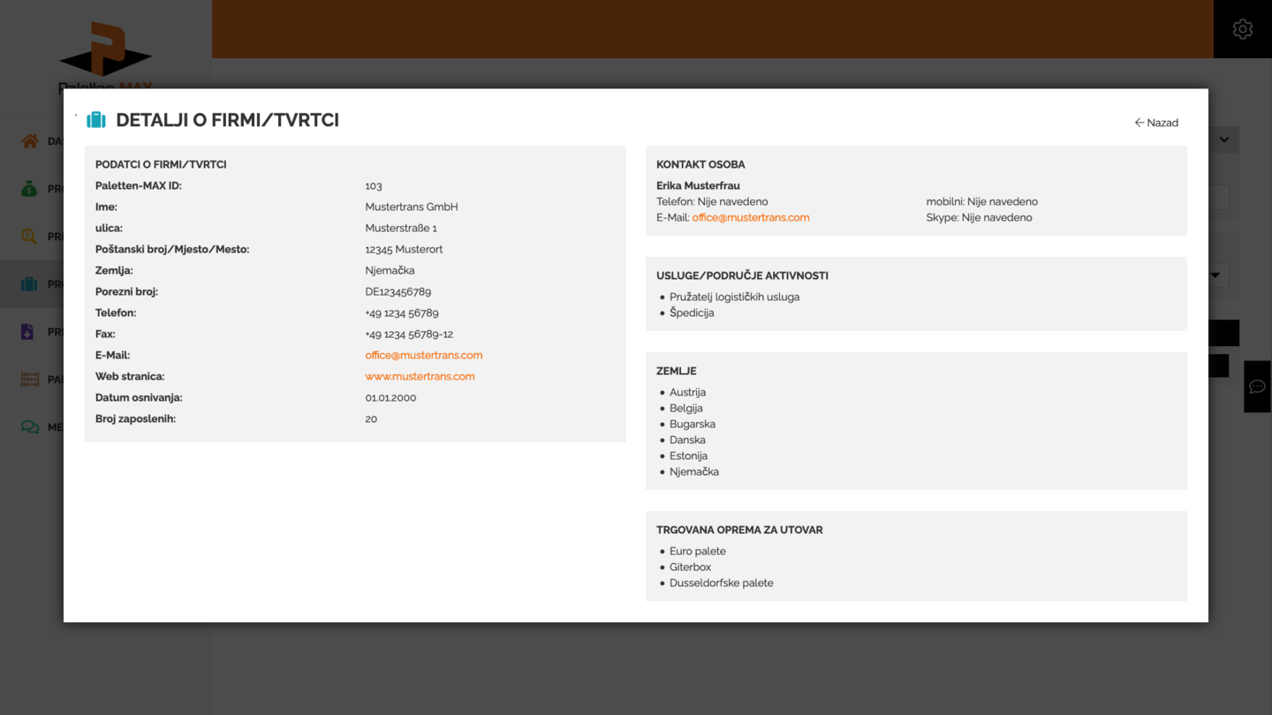
Task: Click the purple document download sidebar icon
Action: (28, 332)
